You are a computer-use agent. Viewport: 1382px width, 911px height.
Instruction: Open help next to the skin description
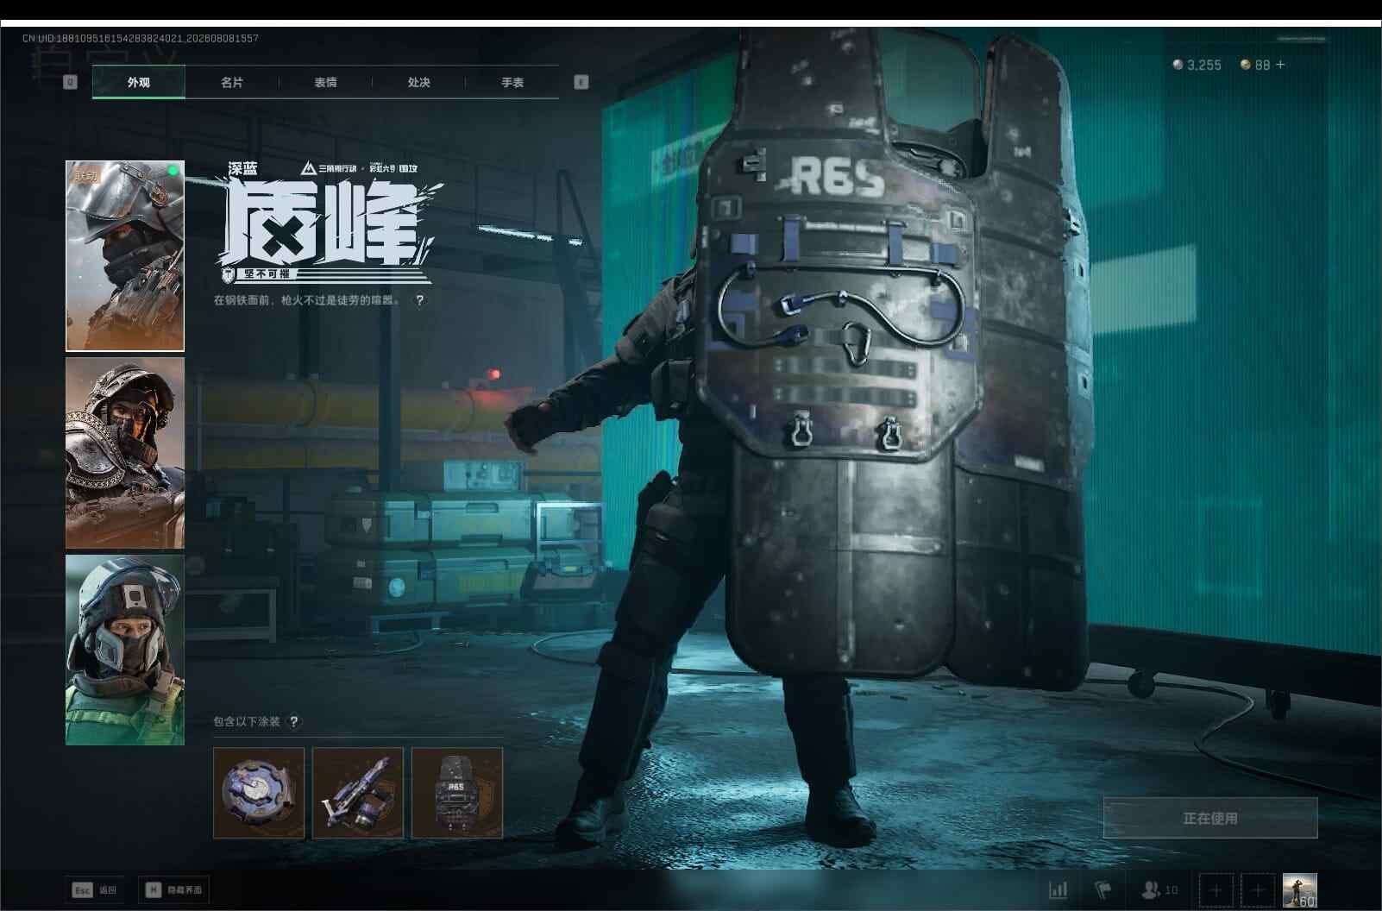click(420, 300)
